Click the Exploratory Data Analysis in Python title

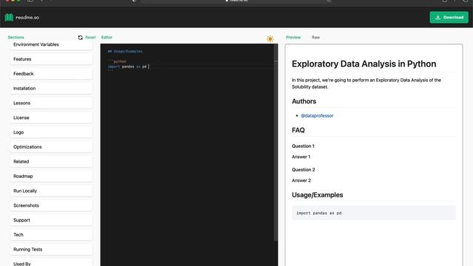[364, 64]
